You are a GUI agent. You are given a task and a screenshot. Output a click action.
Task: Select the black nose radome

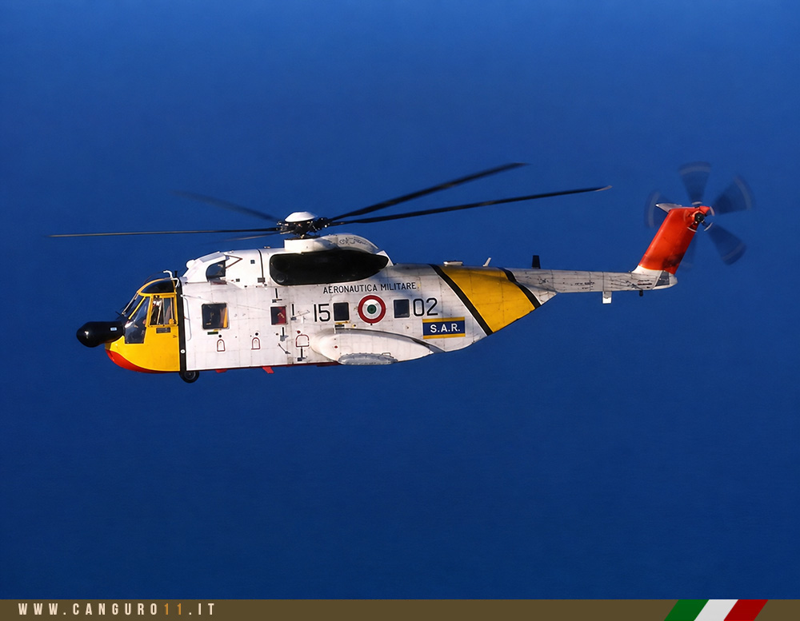click(x=100, y=333)
